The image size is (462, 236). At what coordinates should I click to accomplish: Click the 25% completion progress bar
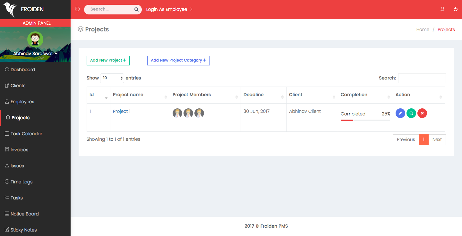pos(365,120)
